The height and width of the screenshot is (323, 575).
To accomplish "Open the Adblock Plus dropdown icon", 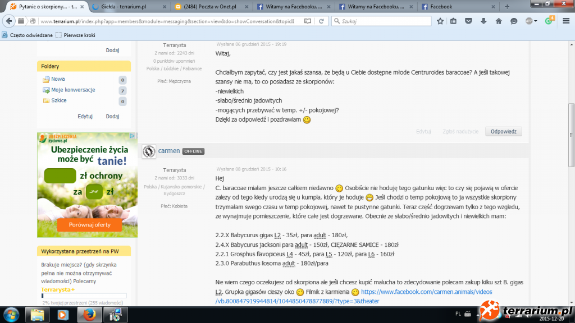I will (531, 21).
